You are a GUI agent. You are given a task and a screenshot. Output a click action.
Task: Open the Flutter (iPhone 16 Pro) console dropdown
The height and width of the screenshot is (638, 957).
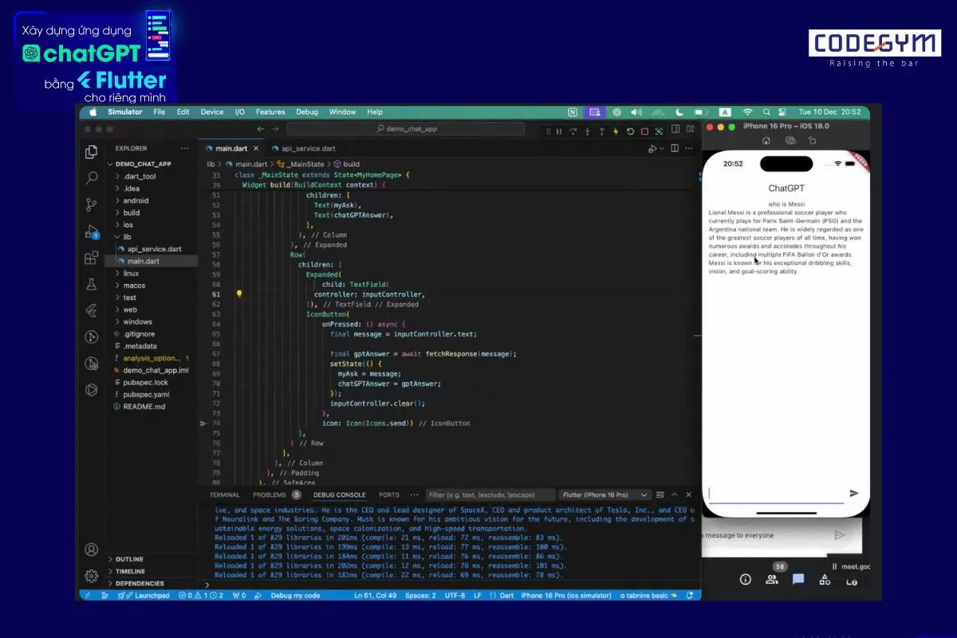coord(603,495)
